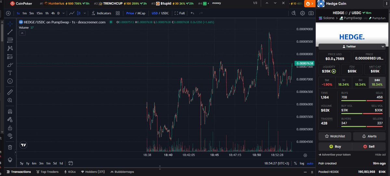The height and width of the screenshot is (176, 390).
Task: Click the trash remove drawings icon
Action: coord(10,147)
